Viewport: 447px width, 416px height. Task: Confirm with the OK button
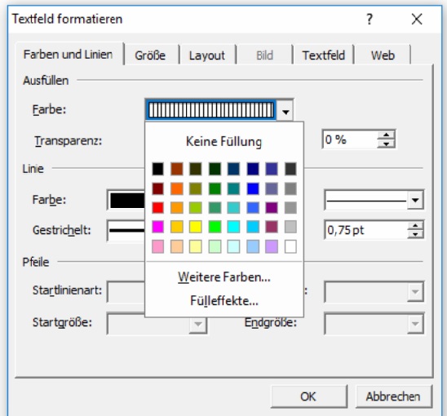pos(308,396)
